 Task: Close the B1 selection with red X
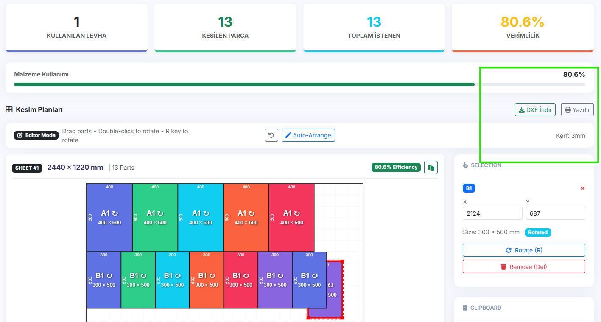click(x=582, y=188)
